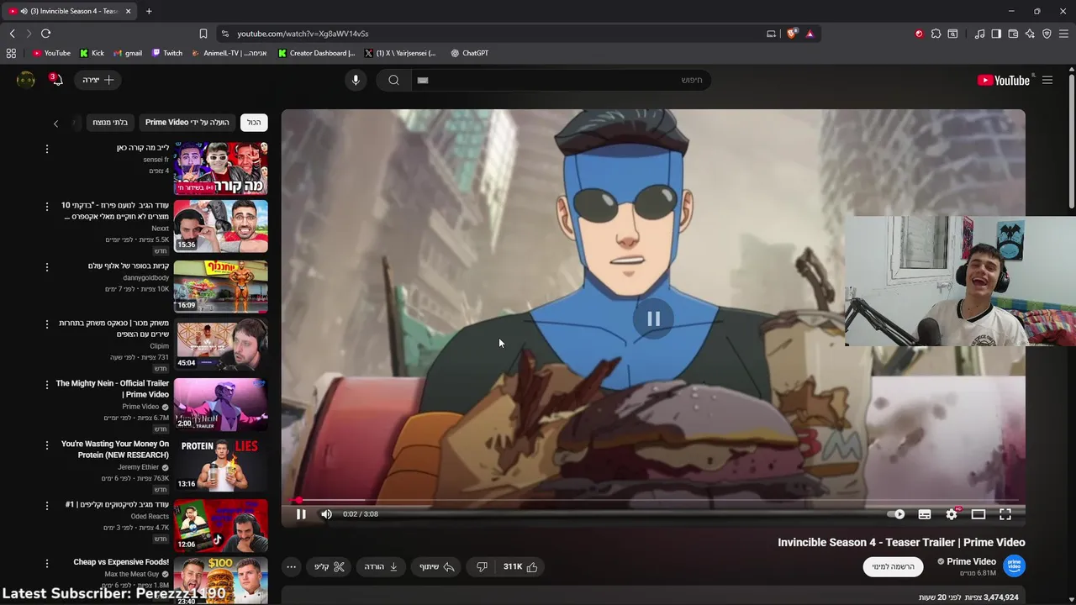
Task: Open the Brave Rewards triangle icon
Action: (x=810, y=34)
